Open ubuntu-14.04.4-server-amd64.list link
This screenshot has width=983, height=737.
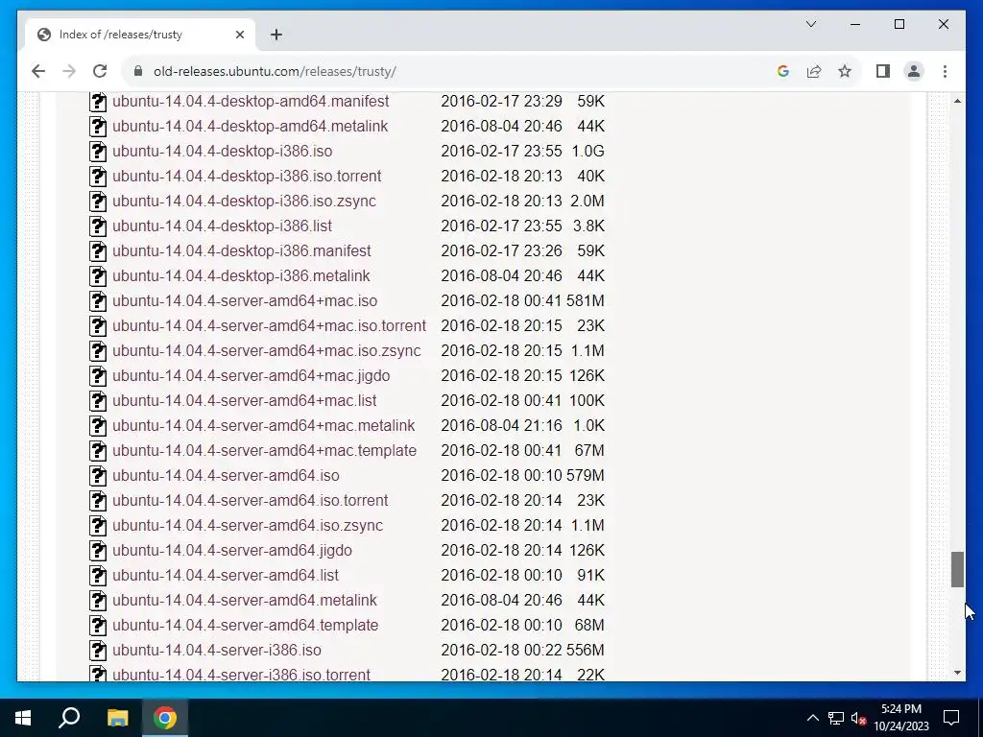pyautogui.click(x=226, y=576)
